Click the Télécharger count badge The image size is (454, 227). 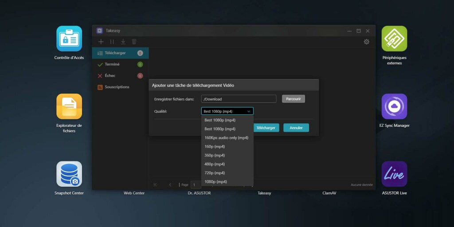[140, 53]
